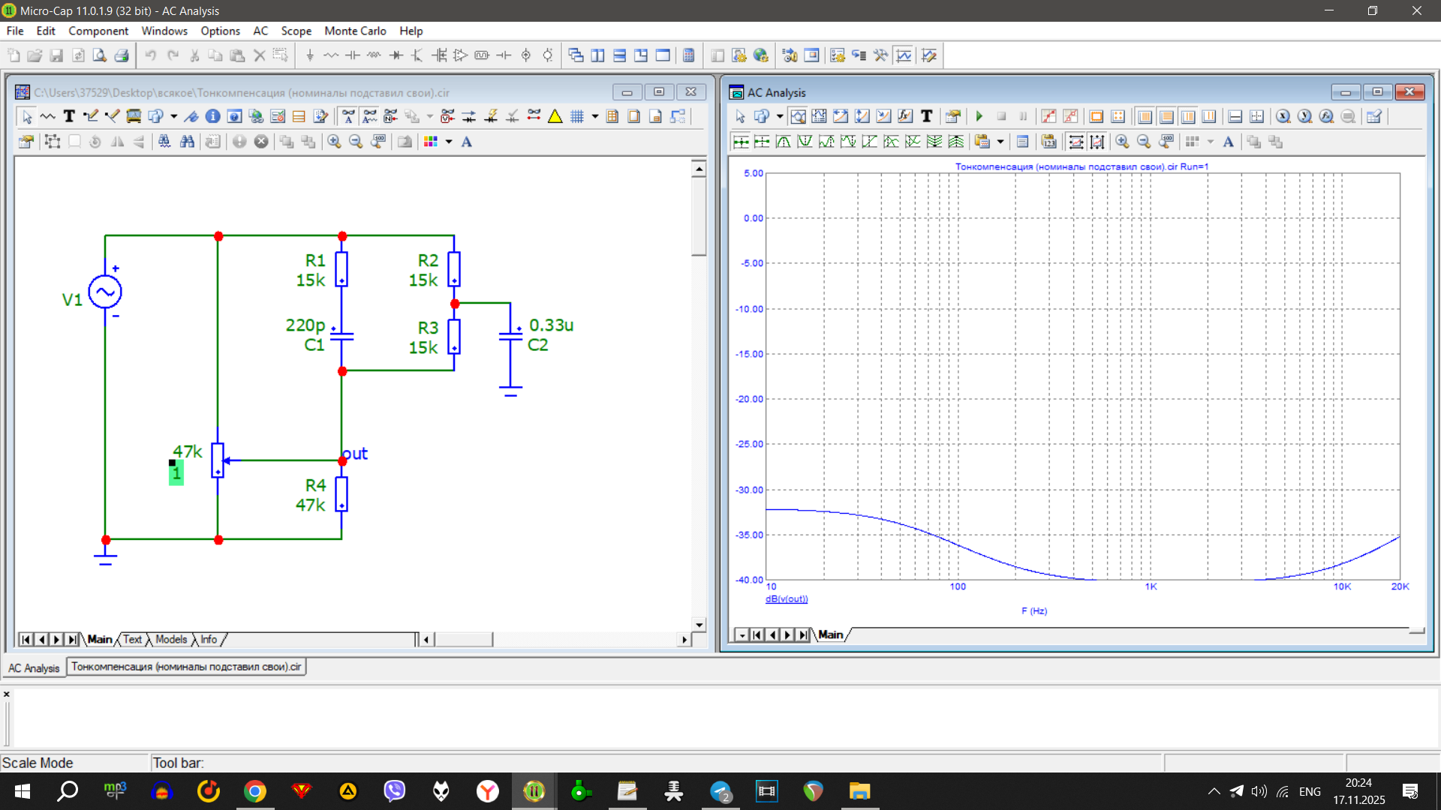Image resolution: width=1441 pixels, height=810 pixels.
Task: Click the green Run analysis play button
Action: pyautogui.click(x=979, y=116)
